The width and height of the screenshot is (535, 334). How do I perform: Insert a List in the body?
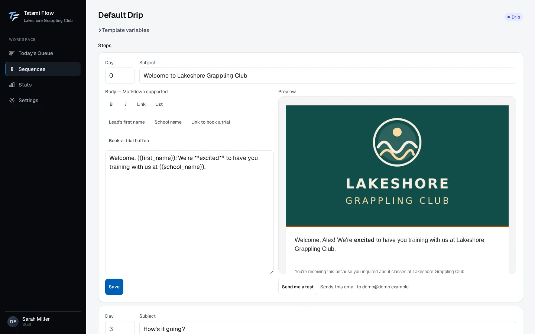coord(159,104)
